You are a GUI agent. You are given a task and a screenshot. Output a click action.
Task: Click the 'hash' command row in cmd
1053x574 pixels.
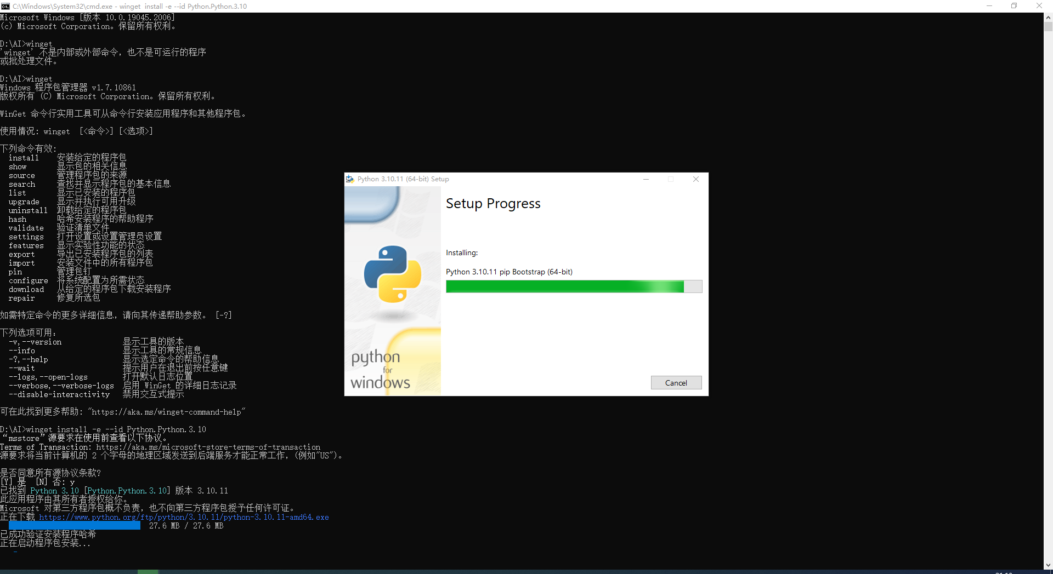coord(81,219)
